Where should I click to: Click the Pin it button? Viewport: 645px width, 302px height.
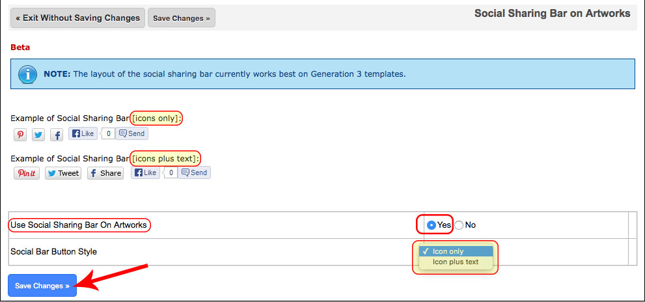point(27,173)
